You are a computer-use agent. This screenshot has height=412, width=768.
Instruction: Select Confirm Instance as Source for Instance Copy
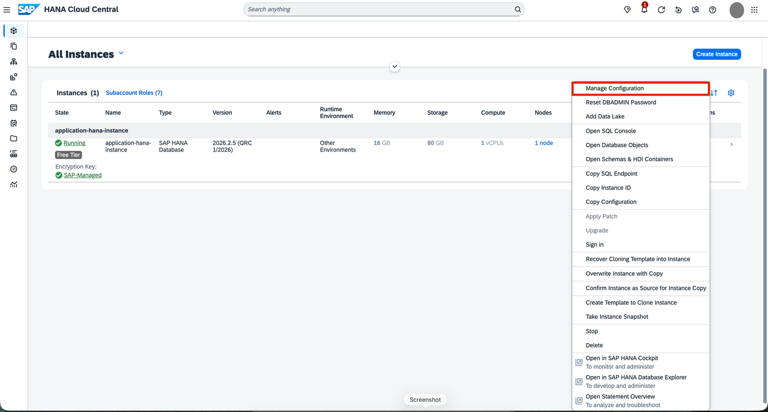tap(641, 288)
